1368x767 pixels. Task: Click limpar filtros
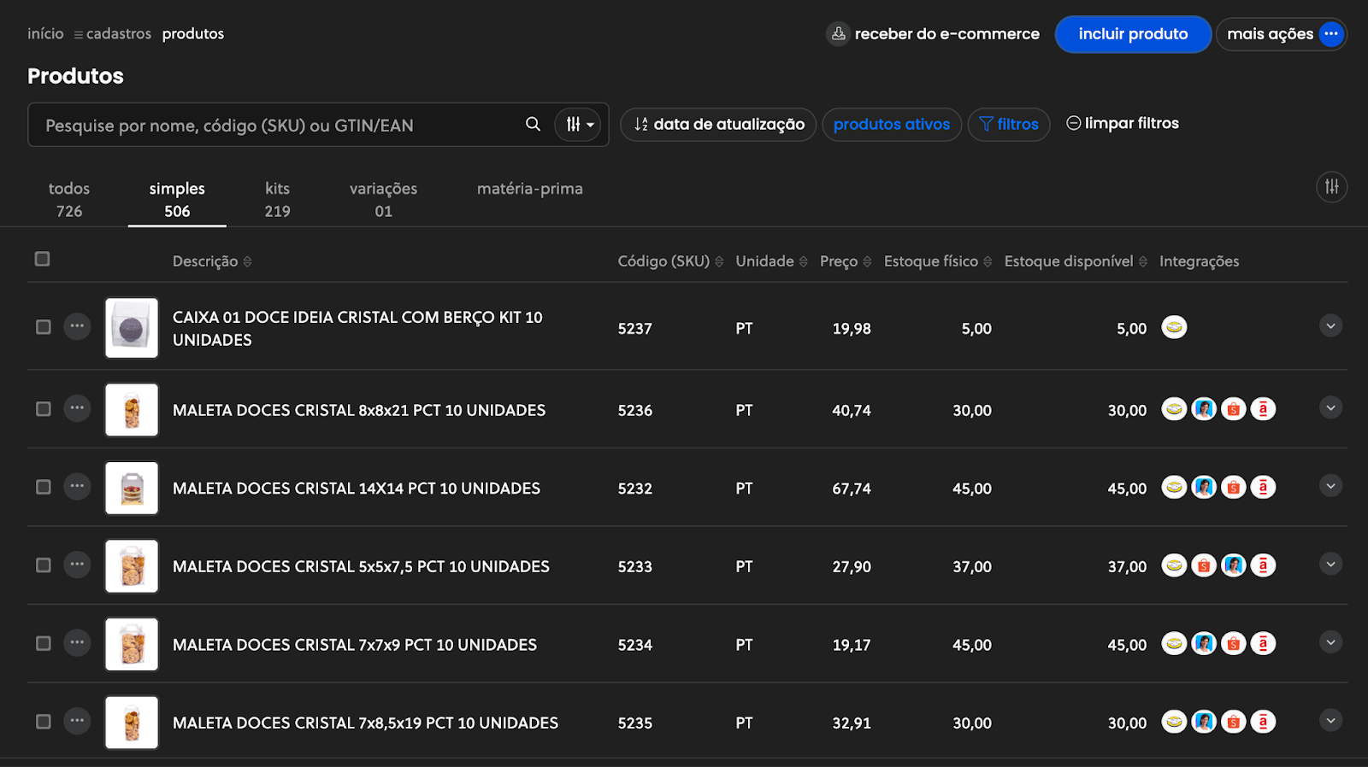click(1123, 123)
